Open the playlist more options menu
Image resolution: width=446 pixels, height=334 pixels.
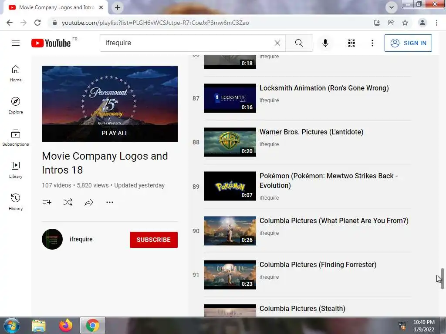[109, 202]
